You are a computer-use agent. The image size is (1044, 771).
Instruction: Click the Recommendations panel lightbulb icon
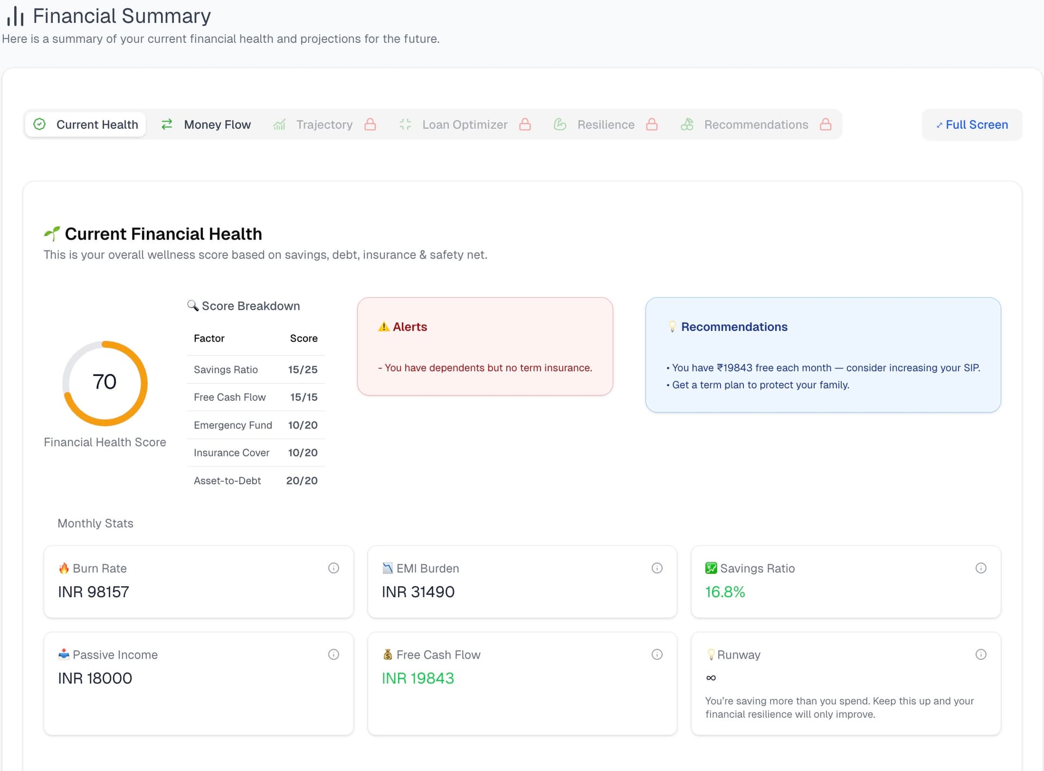(673, 327)
